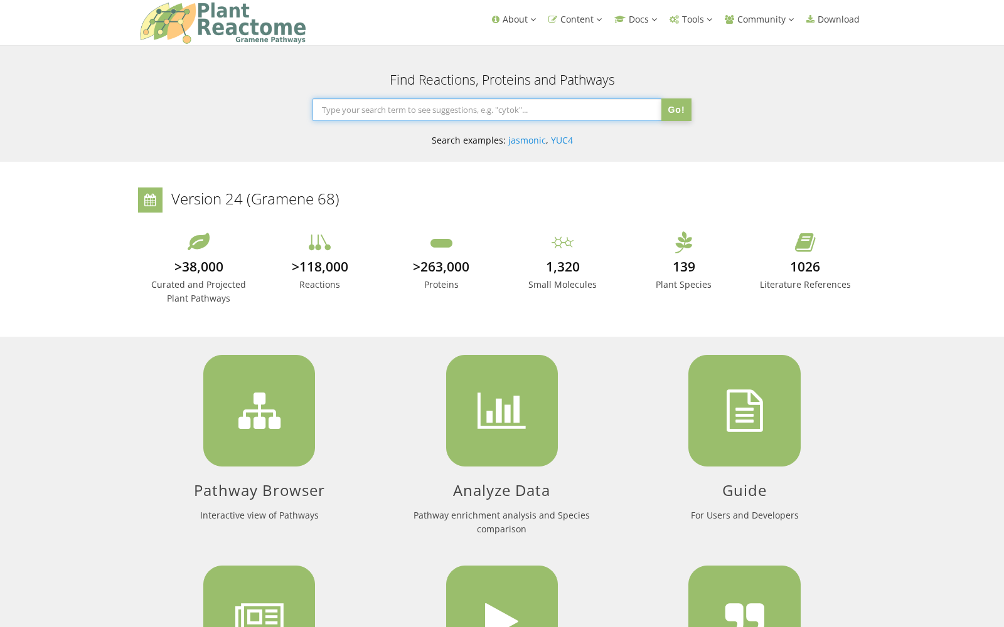Click the Plant Species label
Screen dimensions: 1004x627
coord(683,285)
